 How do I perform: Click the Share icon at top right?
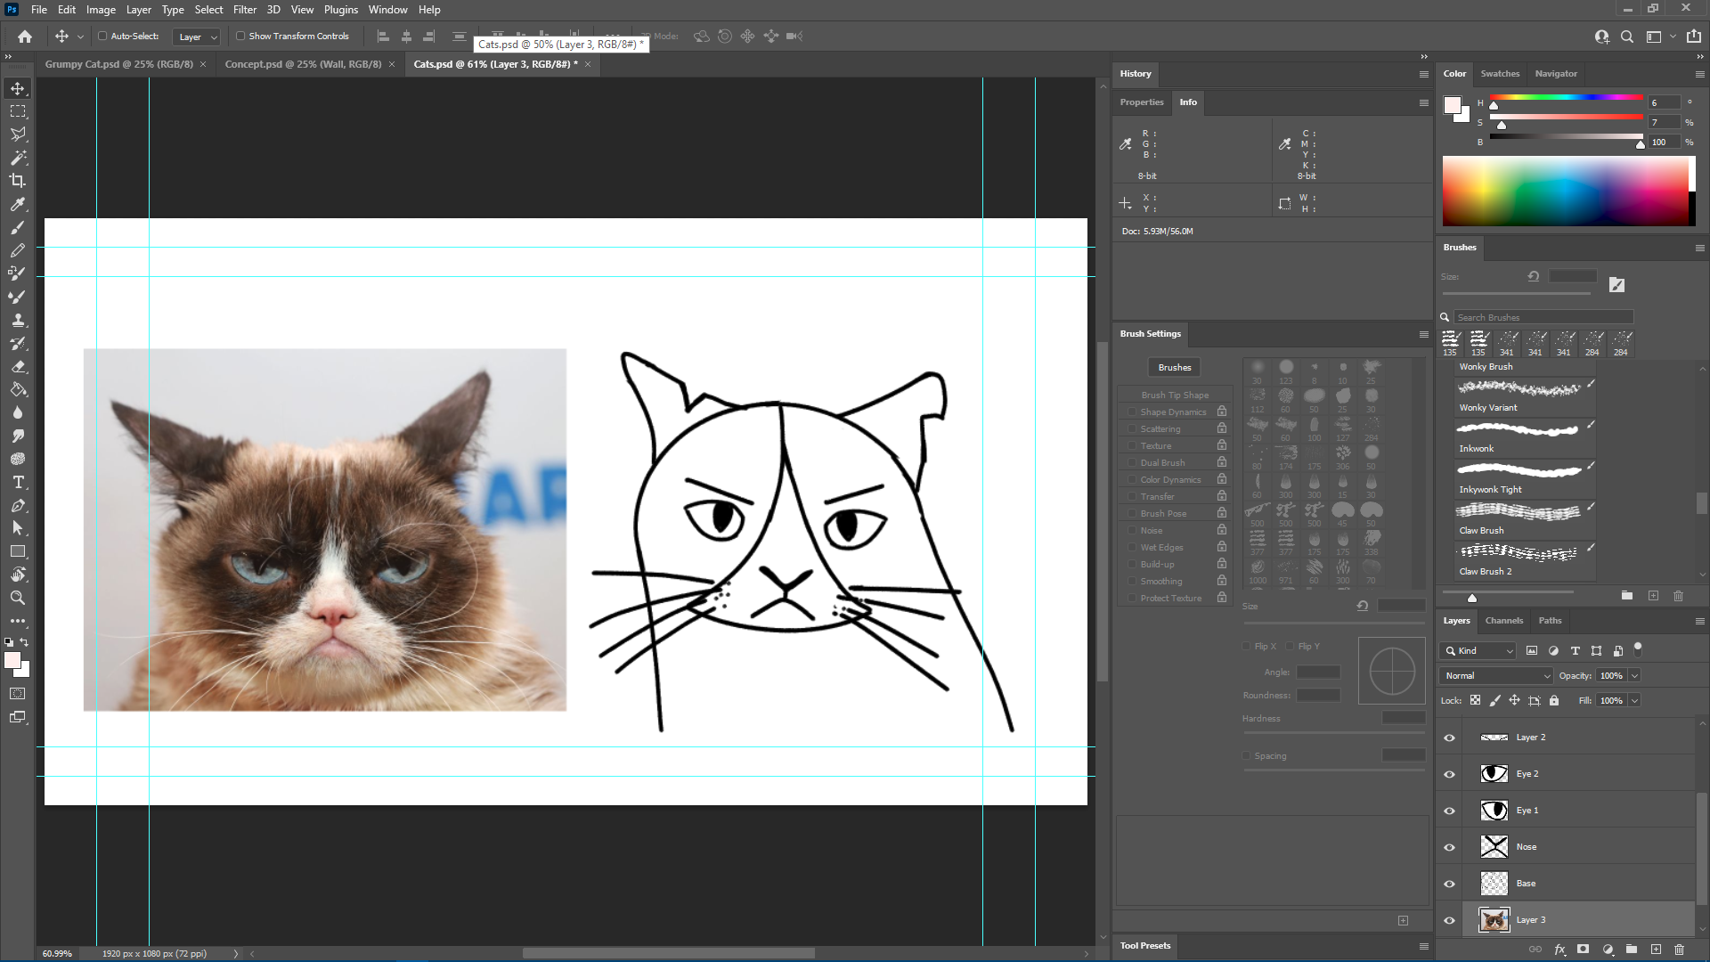point(1694,37)
